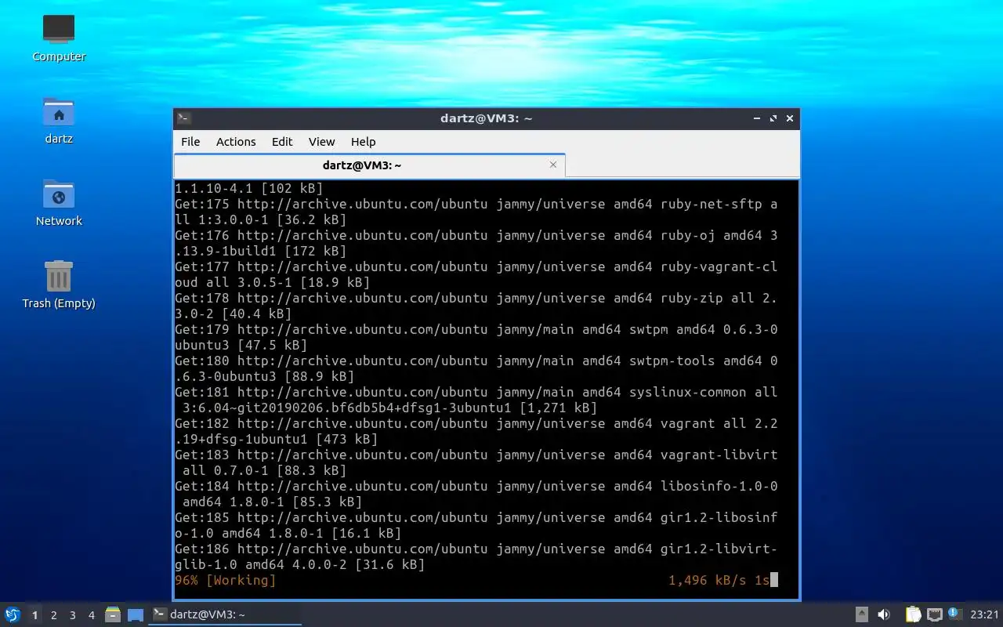
Task: Click the Get:183 vagrant-libvirt line
Action: coord(476,462)
